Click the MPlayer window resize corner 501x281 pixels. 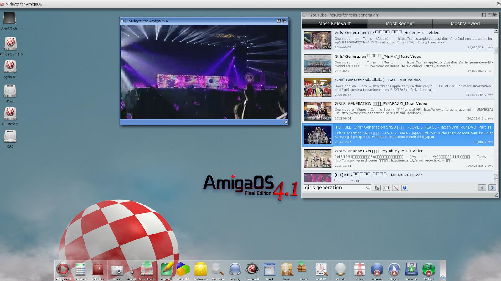pyautogui.click(x=286, y=122)
